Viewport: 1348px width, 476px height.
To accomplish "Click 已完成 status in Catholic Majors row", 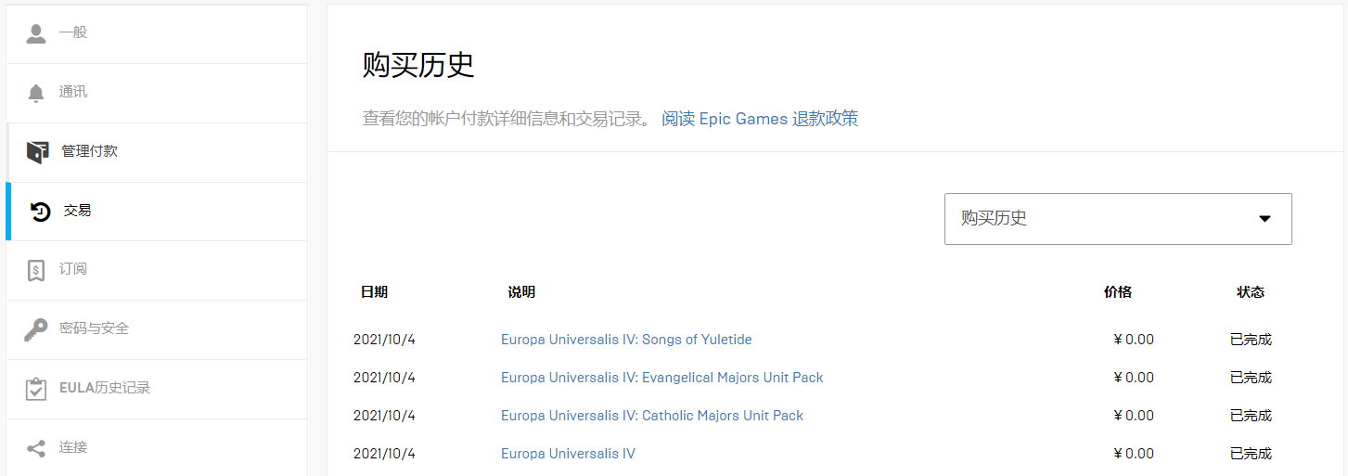I will [1251, 416].
